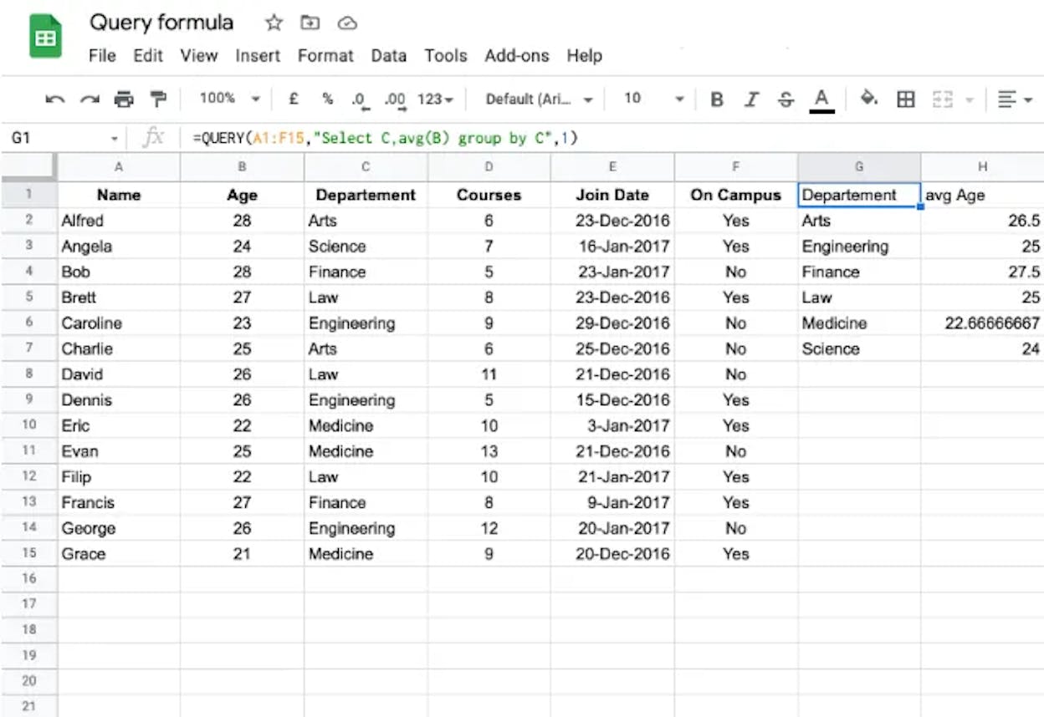Select the 'On Campus' header cell

(x=735, y=195)
